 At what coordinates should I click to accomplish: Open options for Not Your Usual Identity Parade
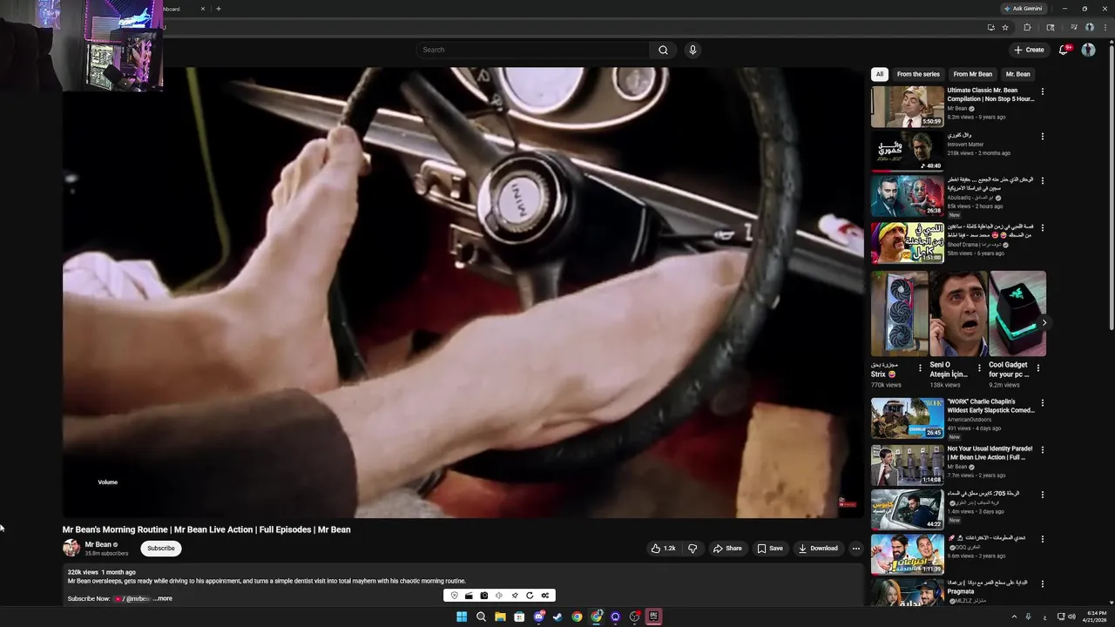click(x=1042, y=450)
